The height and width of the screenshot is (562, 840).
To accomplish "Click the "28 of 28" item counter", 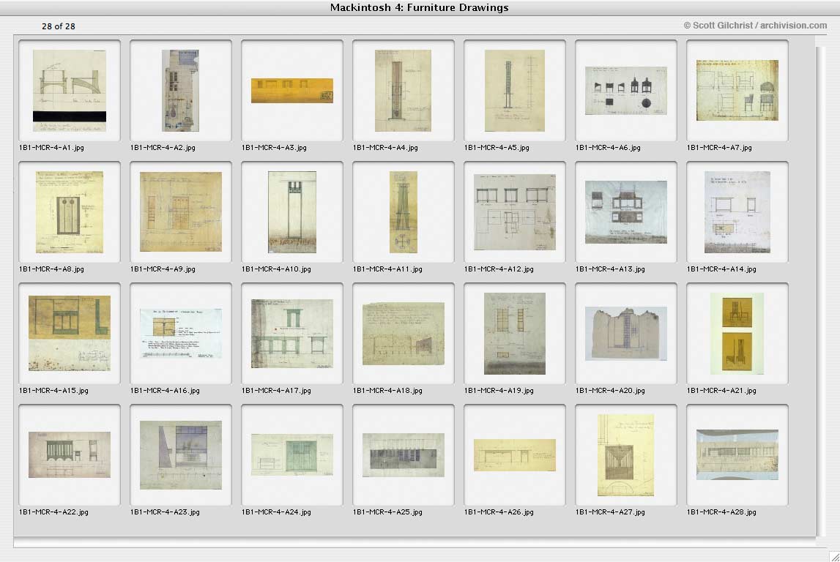I will pos(59,26).
